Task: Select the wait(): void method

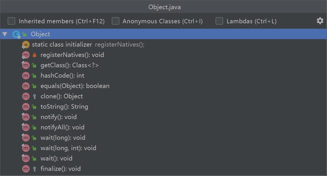Action: point(57,158)
